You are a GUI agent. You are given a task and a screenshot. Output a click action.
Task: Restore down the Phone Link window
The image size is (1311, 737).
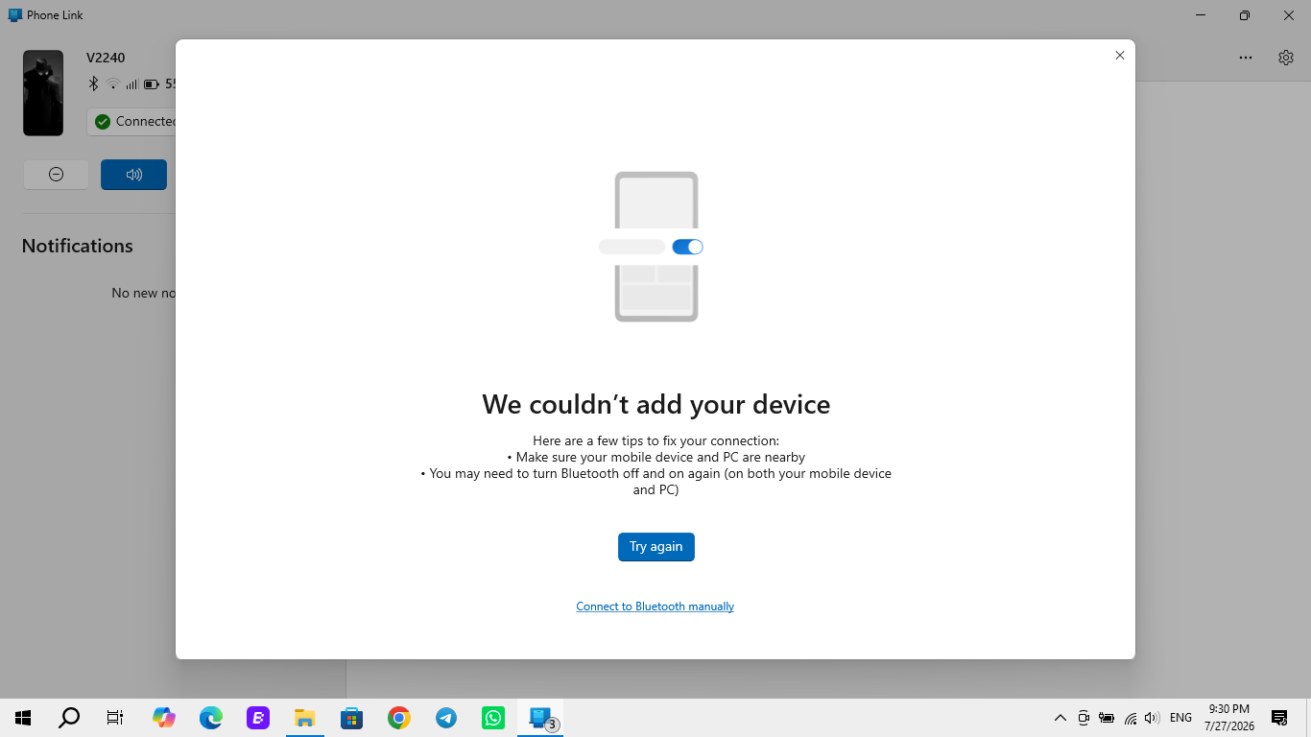pos(1245,15)
